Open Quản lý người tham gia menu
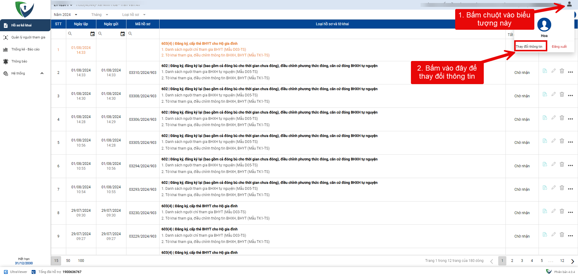This screenshot has width=578, height=276. click(28, 37)
